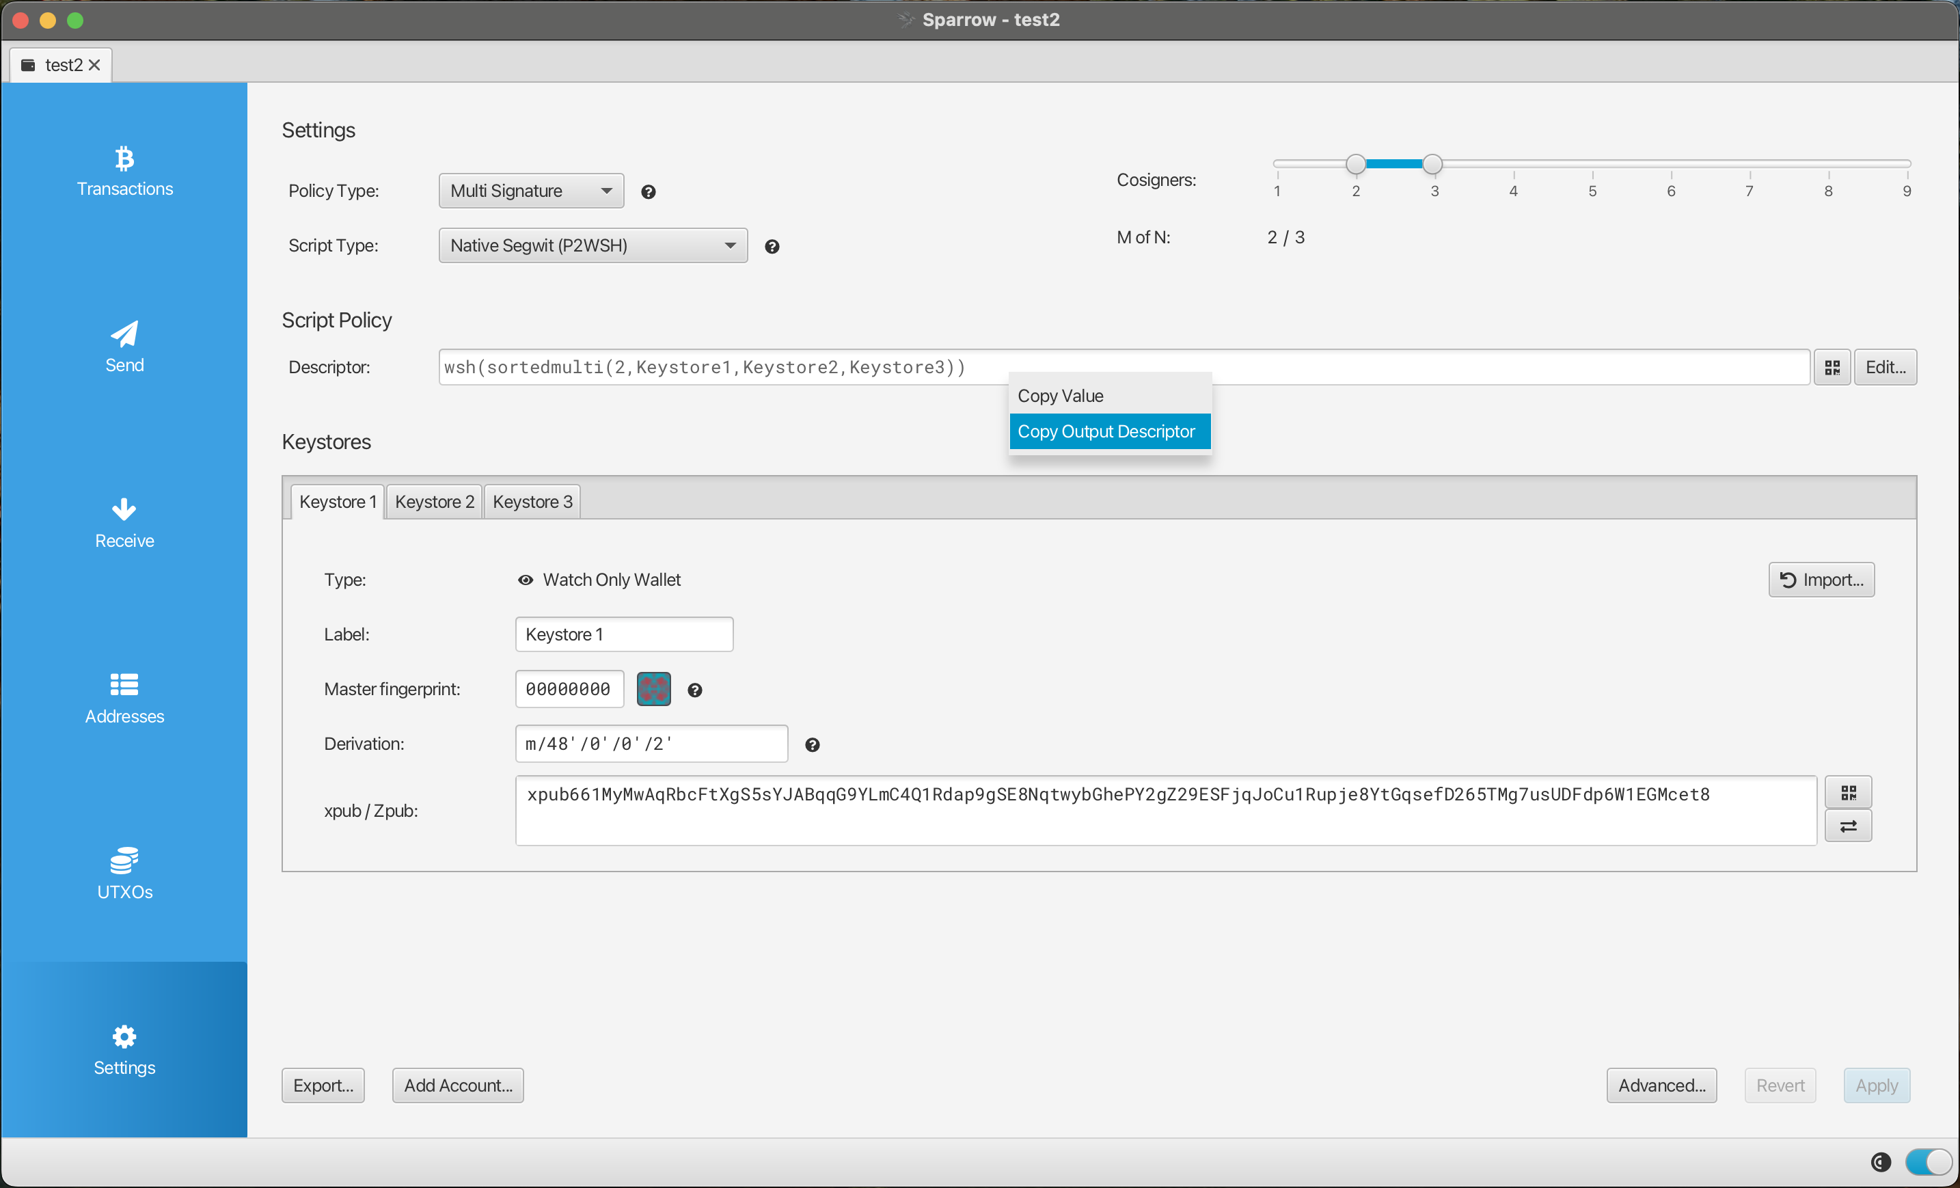Switch xpub to Zpub format
1960x1188 pixels.
pos(1848,826)
